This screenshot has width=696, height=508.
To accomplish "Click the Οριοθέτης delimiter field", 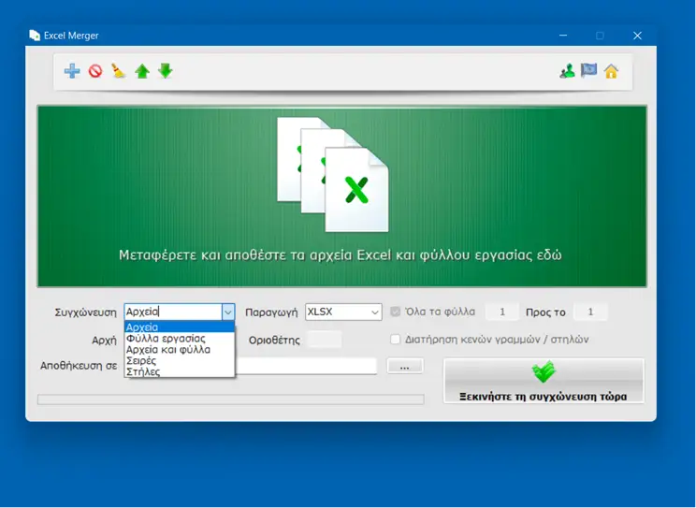I will click(324, 340).
